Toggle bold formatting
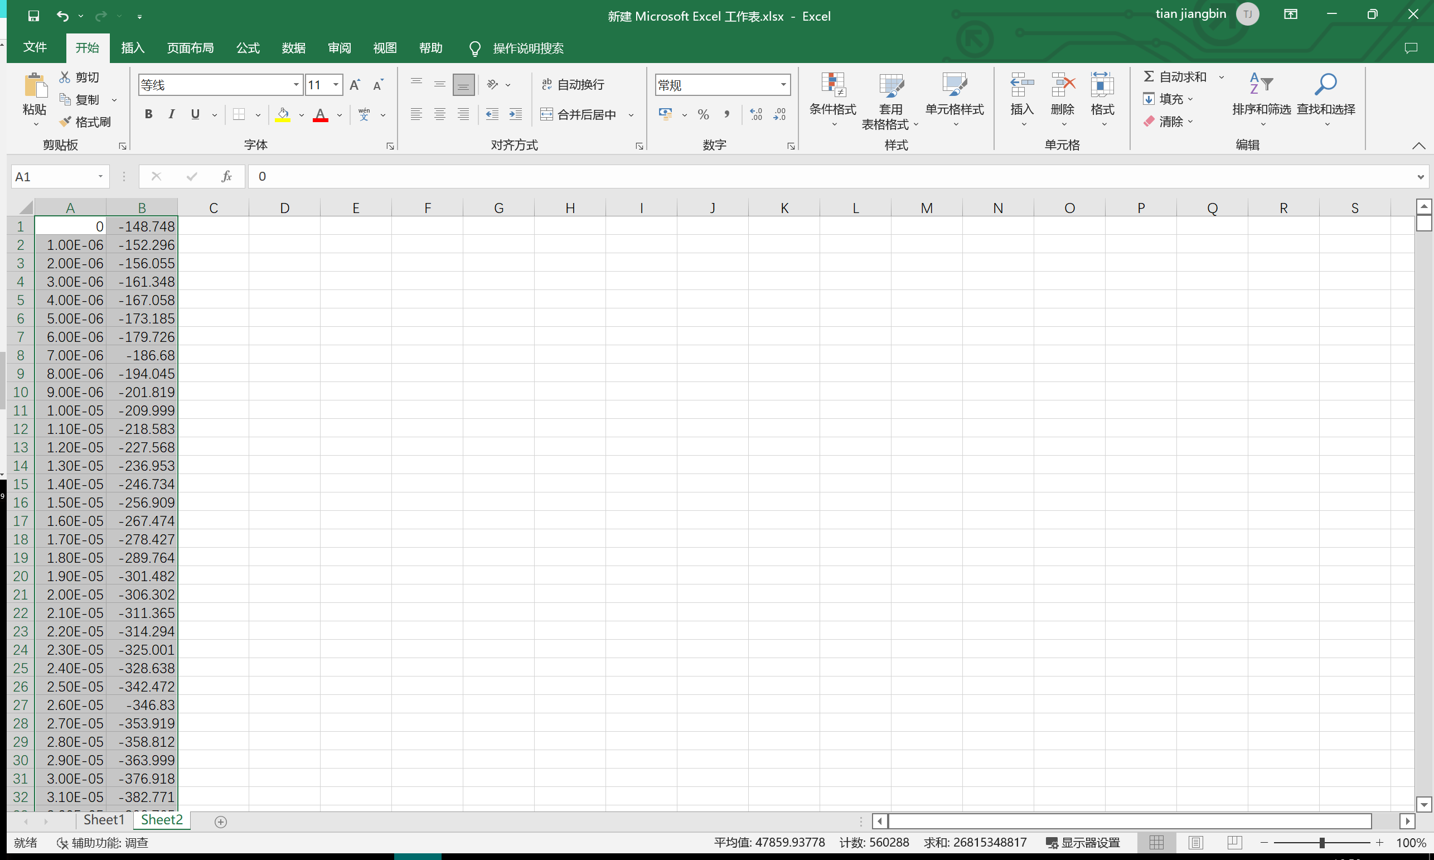 (148, 114)
